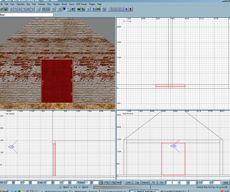Click the Fit button beside X Flip
This screenshot has height=192, width=230.
coord(100,182)
